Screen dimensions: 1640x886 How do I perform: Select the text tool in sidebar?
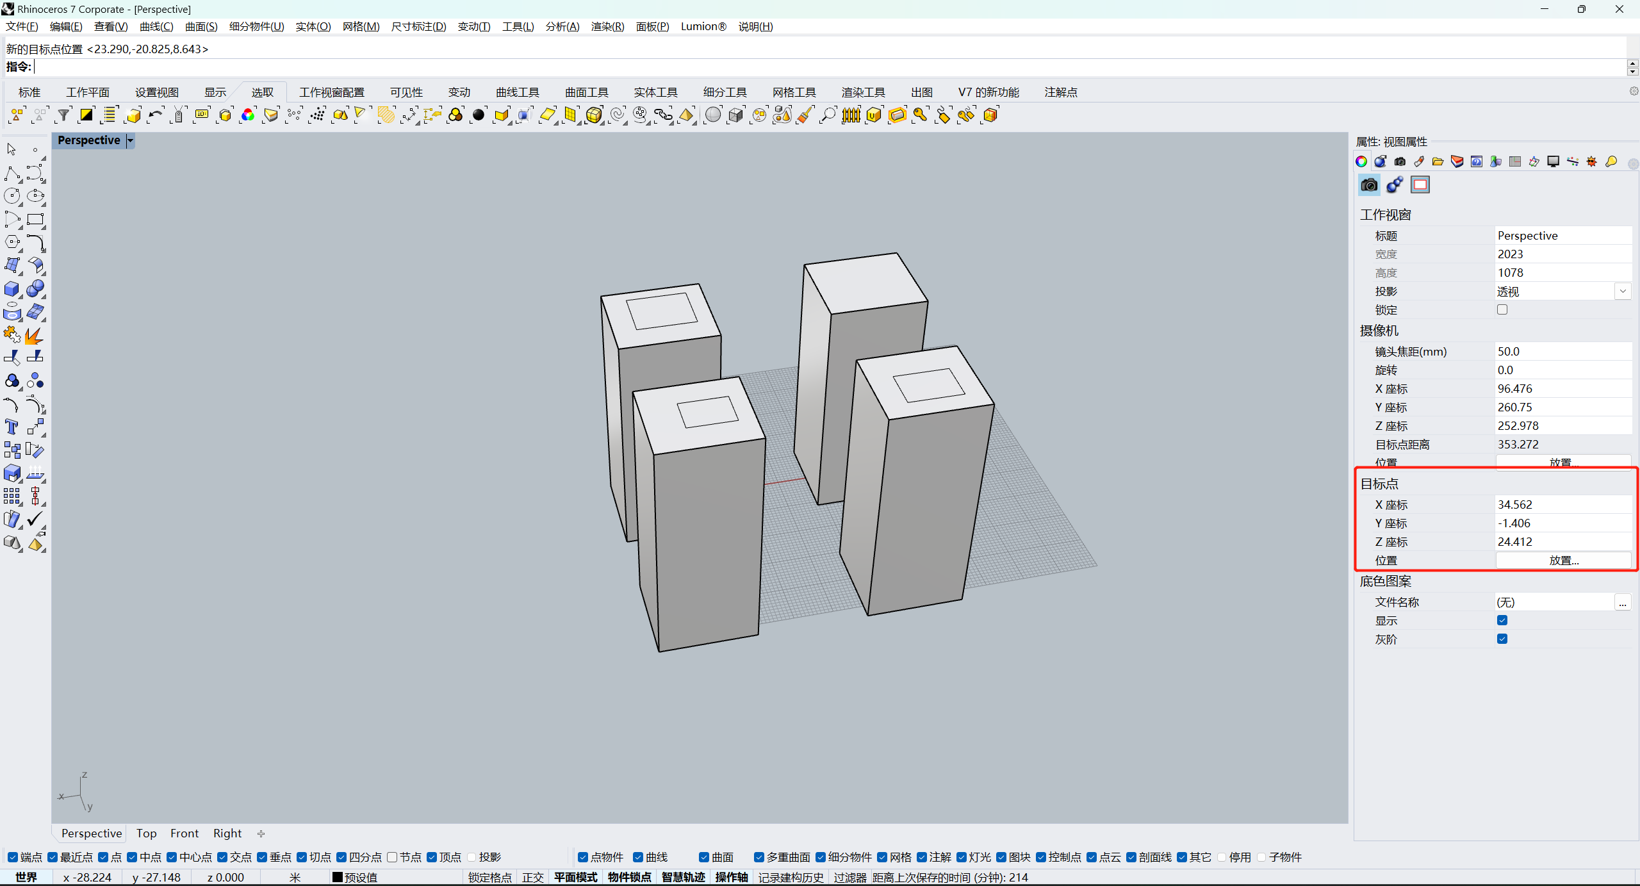(x=12, y=427)
